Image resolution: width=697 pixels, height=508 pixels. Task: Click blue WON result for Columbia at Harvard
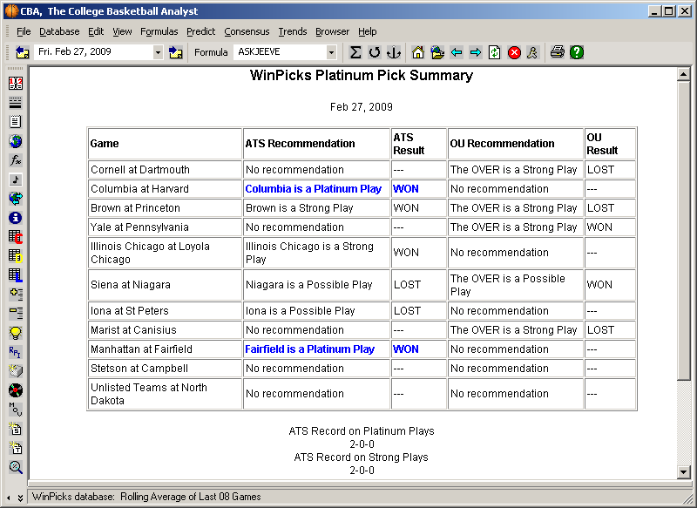[x=406, y=189]
